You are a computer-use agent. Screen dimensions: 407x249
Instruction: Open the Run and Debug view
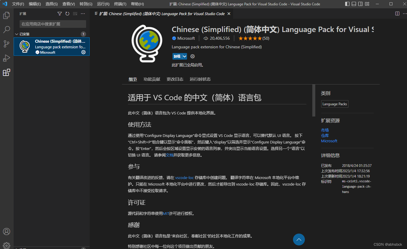point(7,58)
